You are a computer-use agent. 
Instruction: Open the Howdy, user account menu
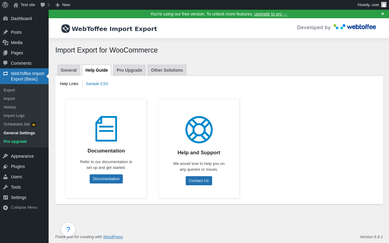pyautogui.click(x=368, y=5)
